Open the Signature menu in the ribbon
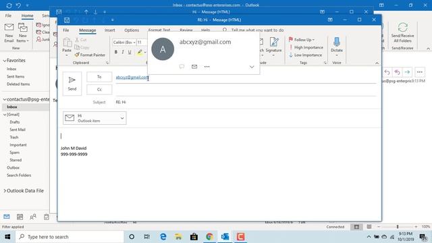 pyautogui.click(x=273, y=47)
